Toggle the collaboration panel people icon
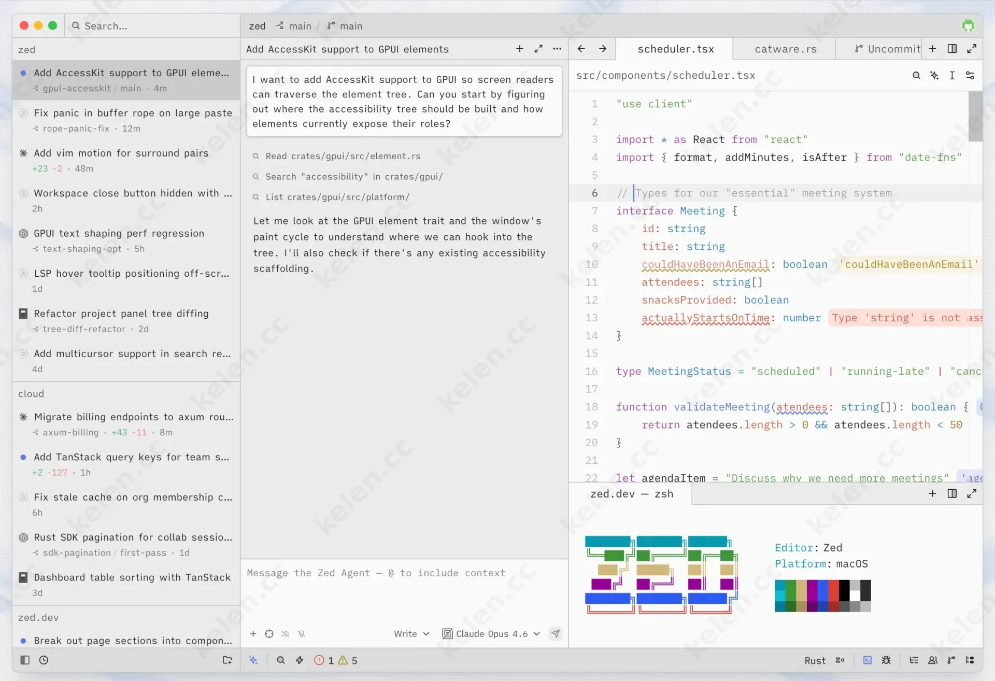 [x=933, y=660]
